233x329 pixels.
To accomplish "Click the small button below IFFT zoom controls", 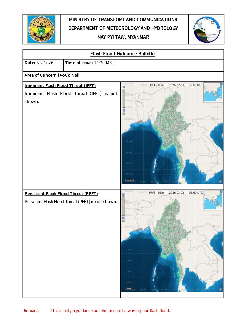I will click(x=124, y=113).
